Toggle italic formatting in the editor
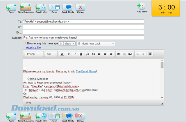Viewport: 186px width, 122px height. tap(75, 54)
